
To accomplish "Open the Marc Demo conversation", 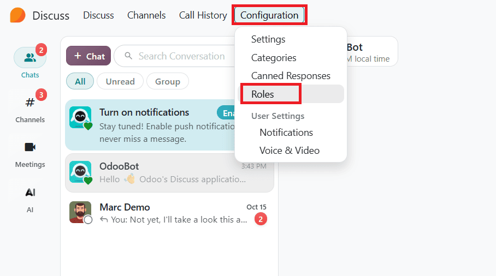I will (x=169, y=213).
